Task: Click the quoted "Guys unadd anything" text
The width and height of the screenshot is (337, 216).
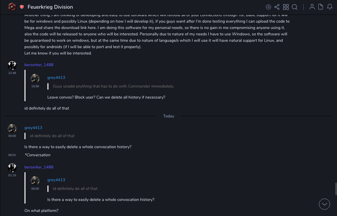Action: (x=113, y=86)
